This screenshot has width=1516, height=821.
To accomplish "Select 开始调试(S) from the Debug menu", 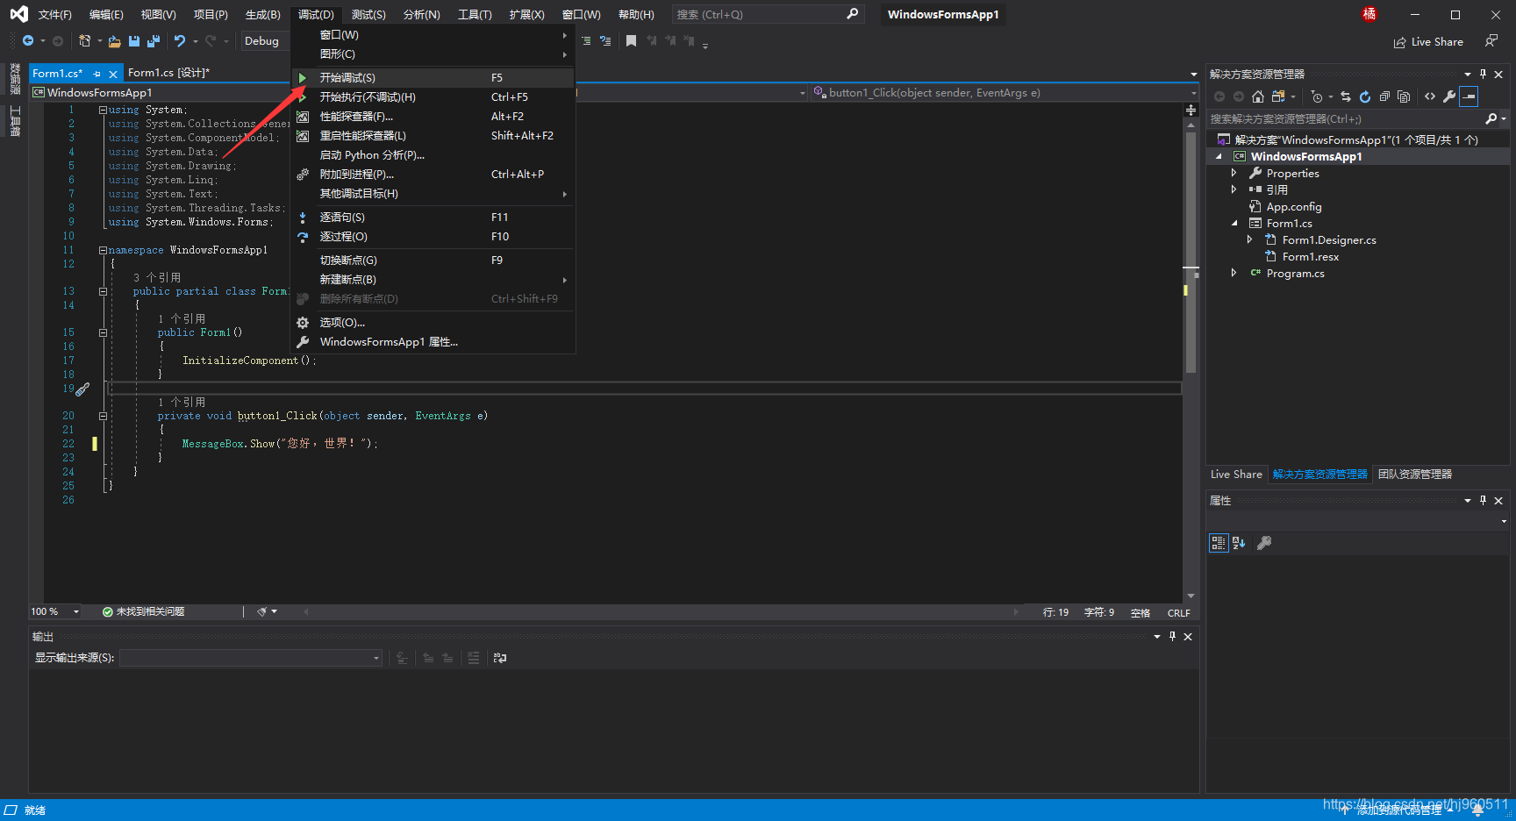I will 433,78.
